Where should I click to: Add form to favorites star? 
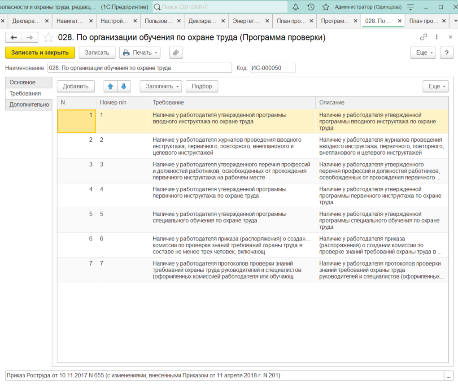pos(48,37)
